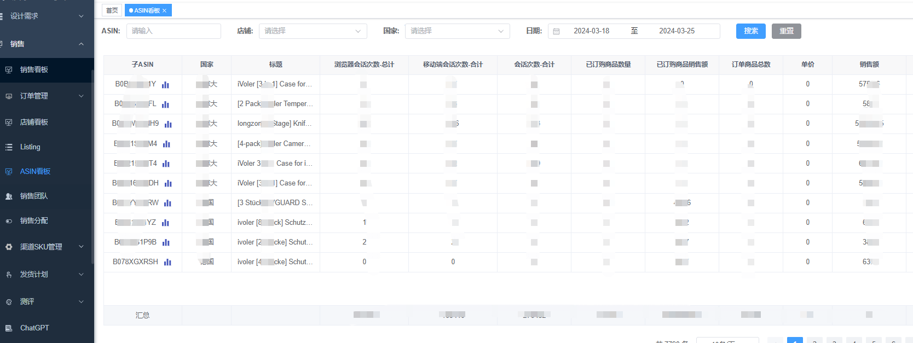Open Listing from sidebar menu

30,147
